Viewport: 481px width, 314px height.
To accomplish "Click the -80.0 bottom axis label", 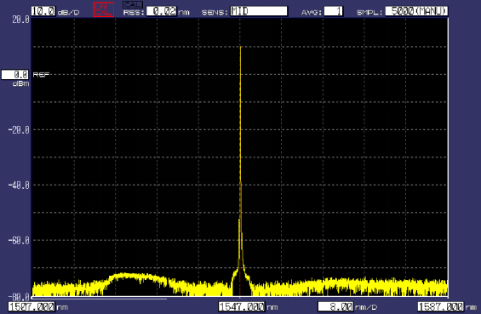I will coord(19,296).
